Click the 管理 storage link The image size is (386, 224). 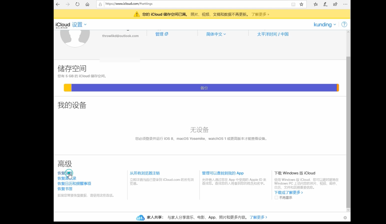[x=160, y=34]
